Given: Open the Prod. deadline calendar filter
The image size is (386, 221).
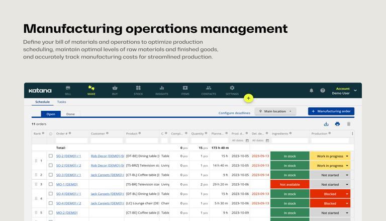Looking at the screenshot, I should coord(247,140).
